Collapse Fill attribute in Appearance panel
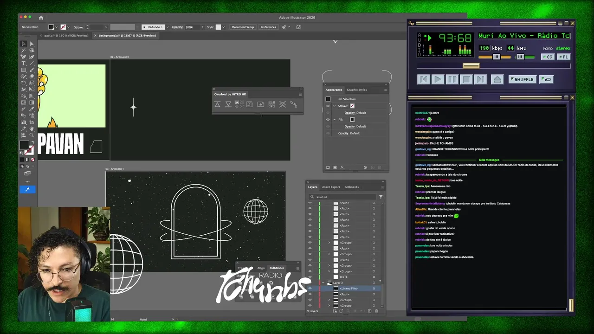This screenshot has height=334, width=594. point(335,120)
